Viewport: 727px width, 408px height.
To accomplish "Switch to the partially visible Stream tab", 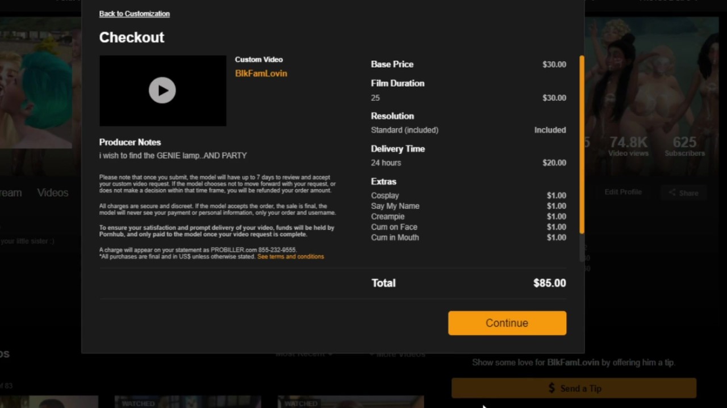I will [x=11, y=193].
